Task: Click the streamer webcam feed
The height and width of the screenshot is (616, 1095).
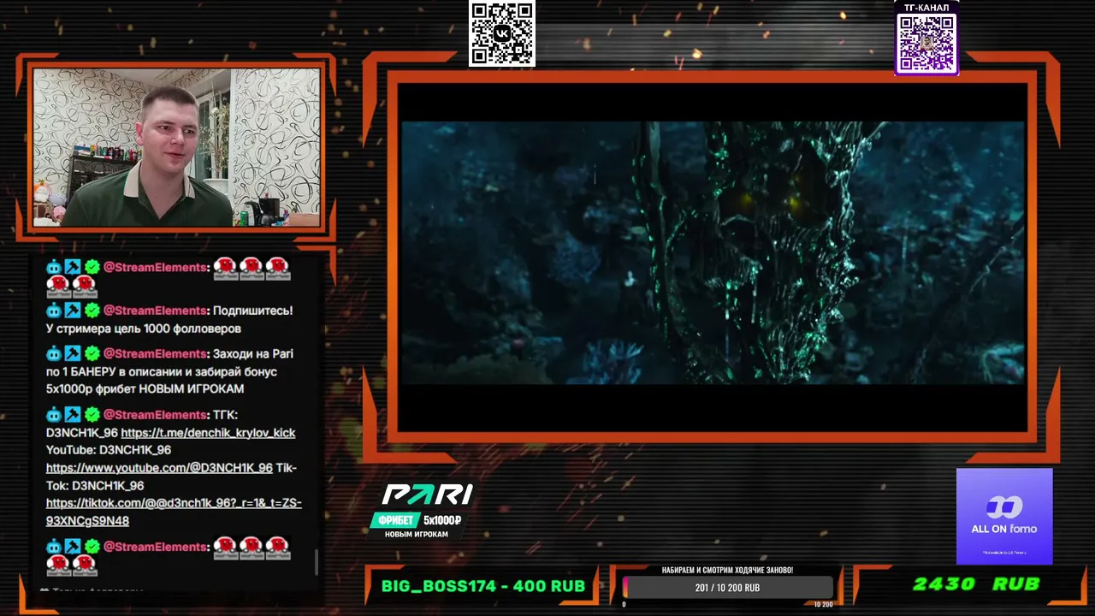Action: [176, 147]
